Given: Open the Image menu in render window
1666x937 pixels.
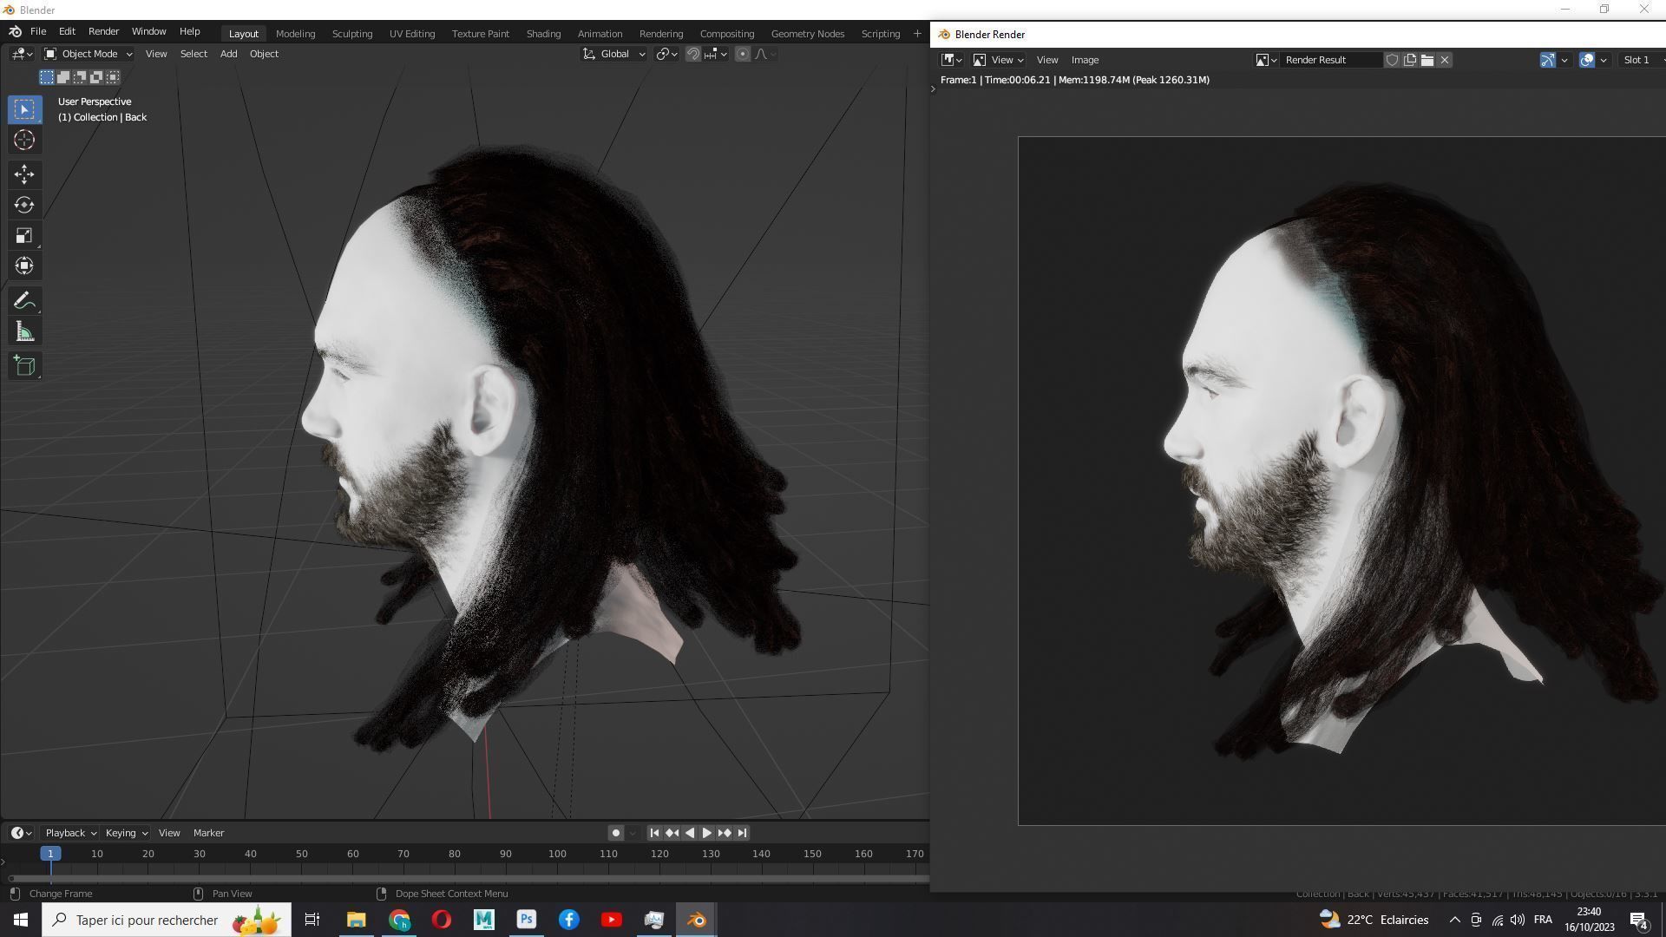Looking at the screenshot, I should [x=1085, y=60].
